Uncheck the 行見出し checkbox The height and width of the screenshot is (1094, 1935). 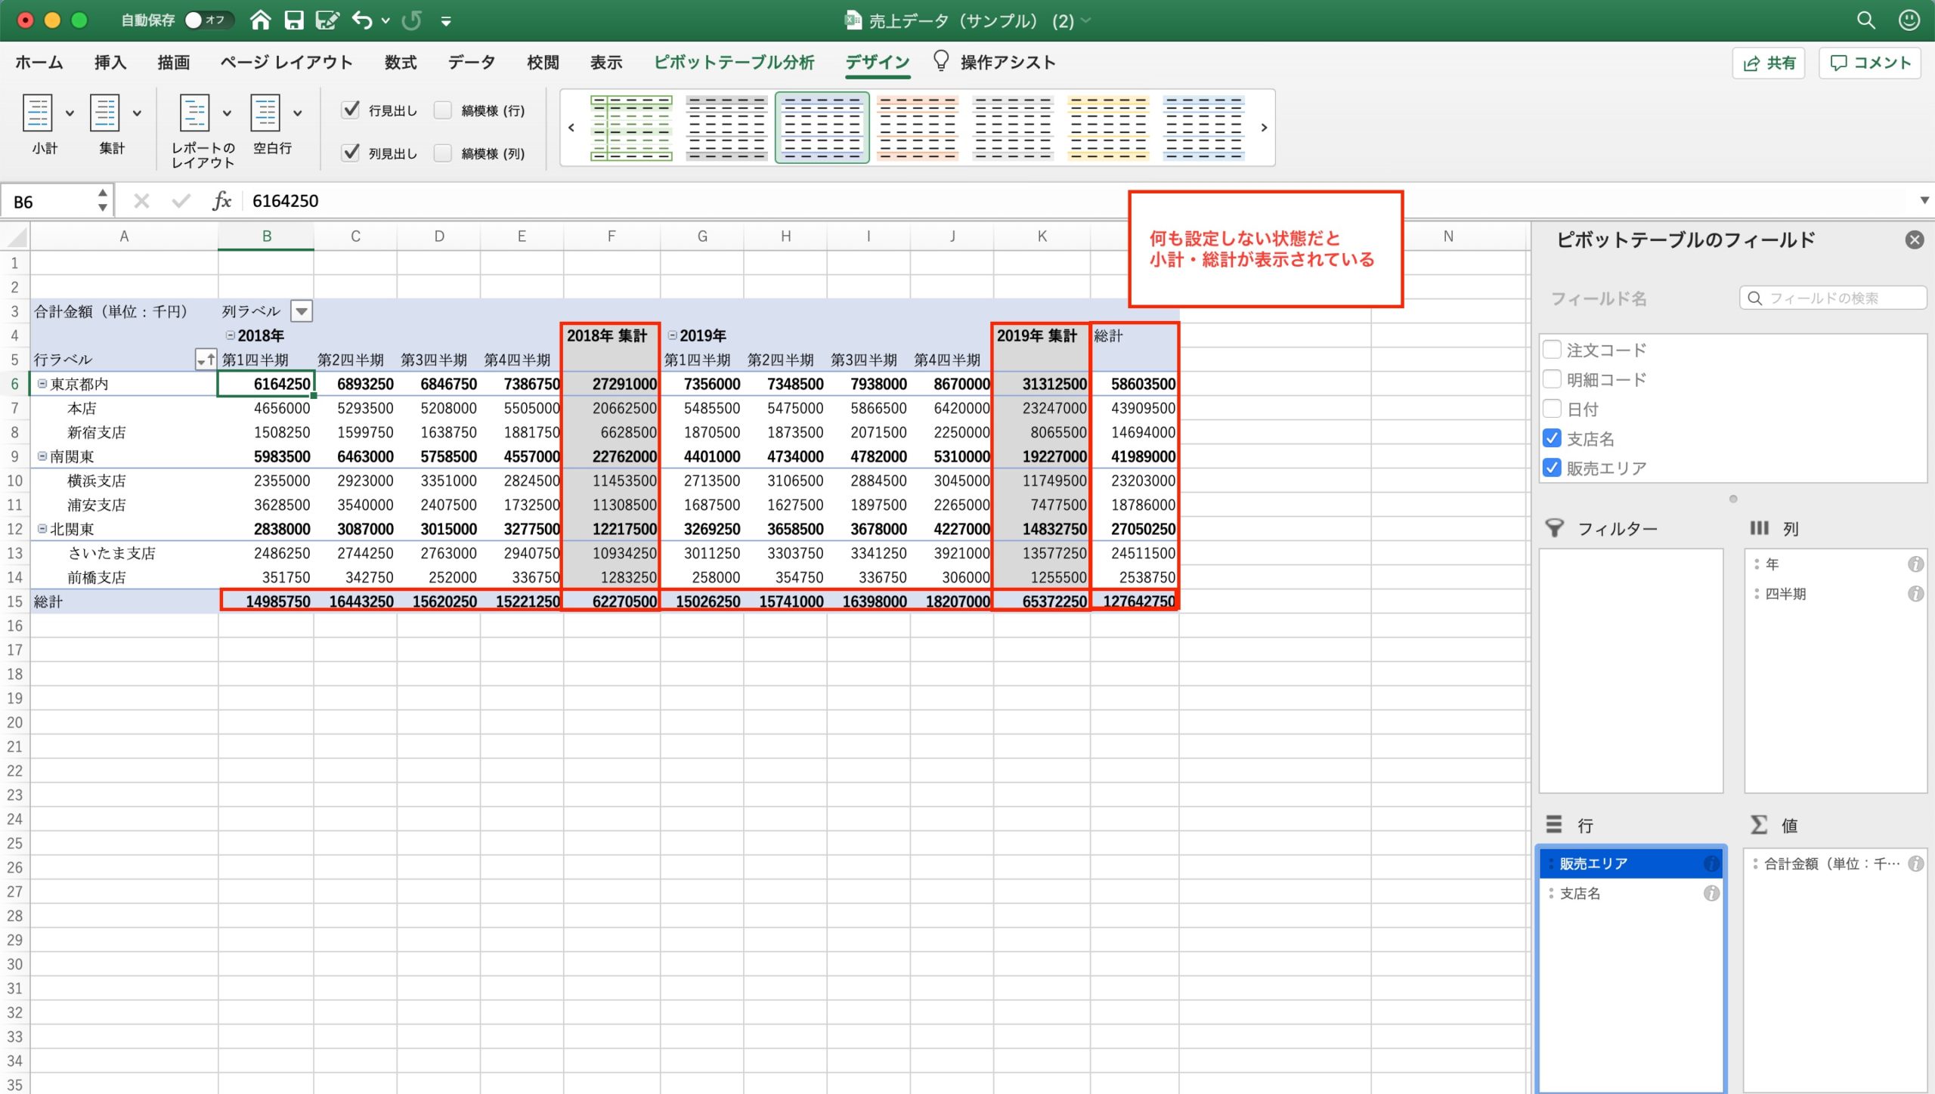(351, 110)
